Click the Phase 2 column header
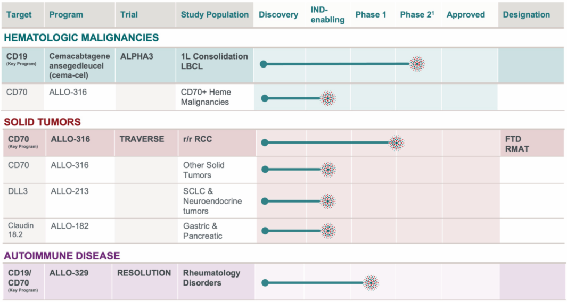The height and width of the screenshot is (302, 567). click(x=417, y=15)
